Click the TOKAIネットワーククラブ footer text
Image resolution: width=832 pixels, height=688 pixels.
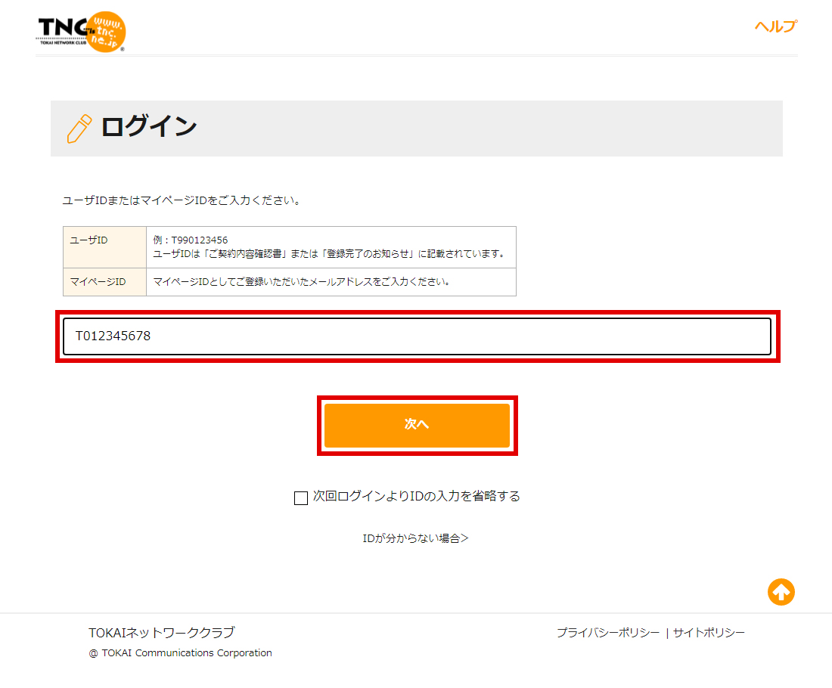pyautogui.click(x=161, y=633)
